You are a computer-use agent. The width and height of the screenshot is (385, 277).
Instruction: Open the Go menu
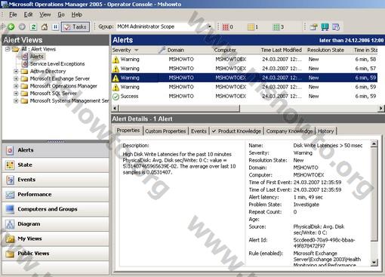(61, 14)
